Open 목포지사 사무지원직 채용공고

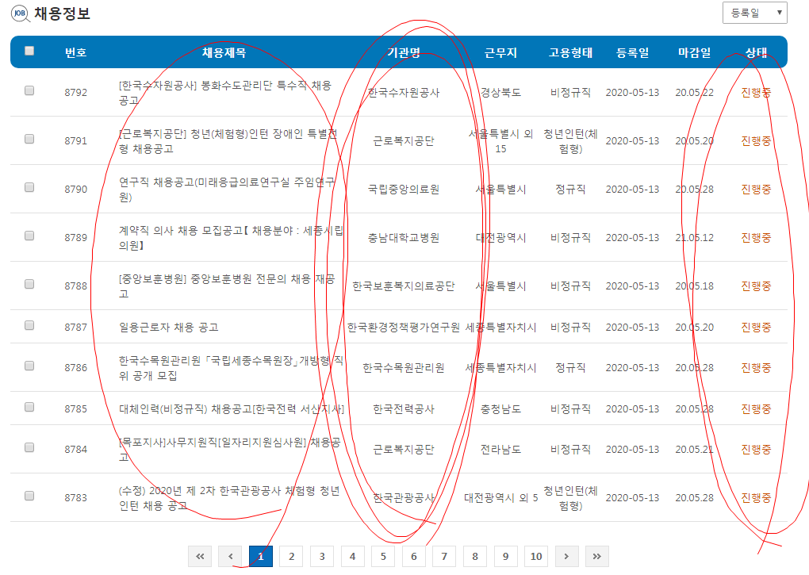229,449
